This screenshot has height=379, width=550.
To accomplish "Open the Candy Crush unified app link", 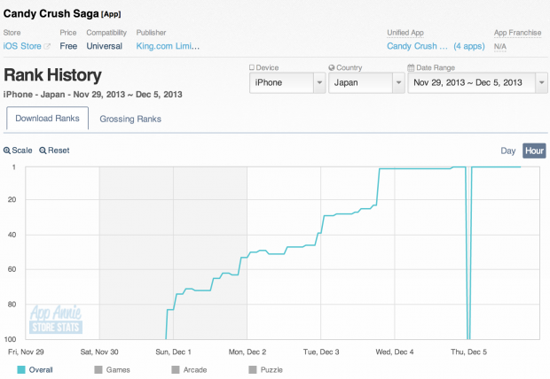I will tap(417, 46).
